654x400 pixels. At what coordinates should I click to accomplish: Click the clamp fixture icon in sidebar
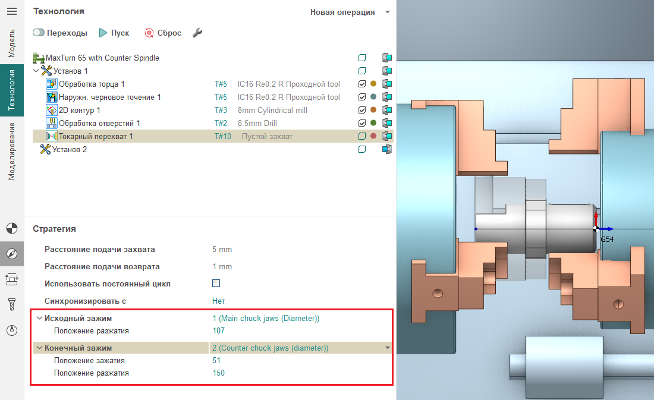pyautogui.click(x=11, y=279)
